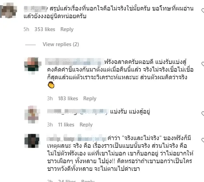Open avatar of the 11-likes commenter
Image resolution: width=204 pixels, height=182 pixels.
pos(33,115)
